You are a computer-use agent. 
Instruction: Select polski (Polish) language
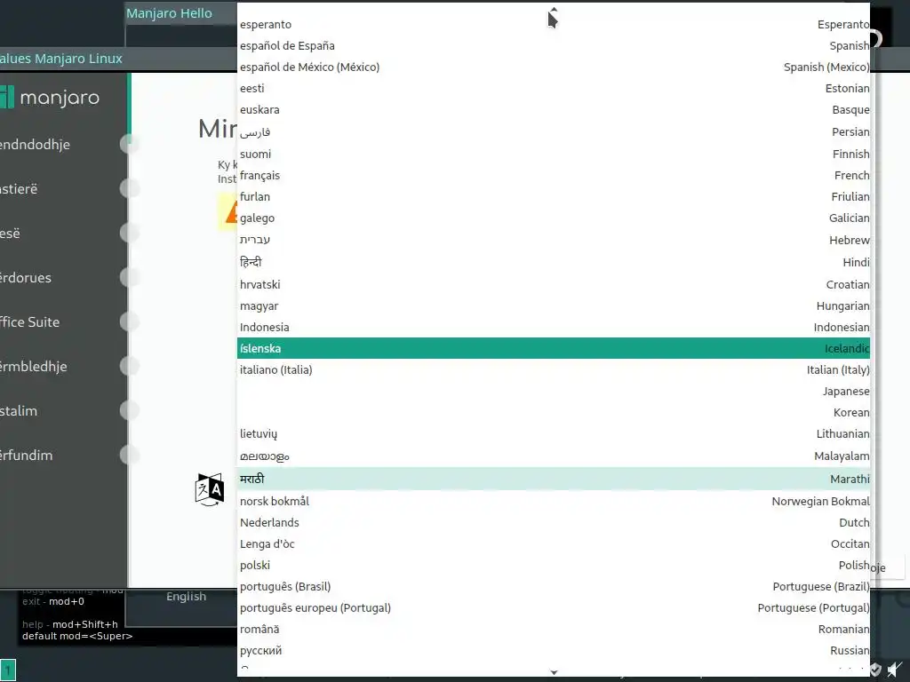pos(554,566)
